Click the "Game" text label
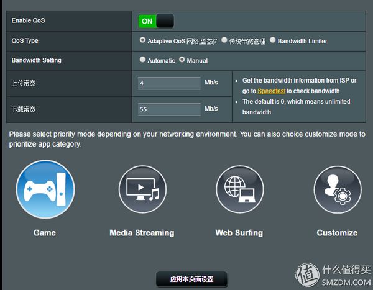The image size is (373, 290). pyautogui.click(x=45, y=233)
